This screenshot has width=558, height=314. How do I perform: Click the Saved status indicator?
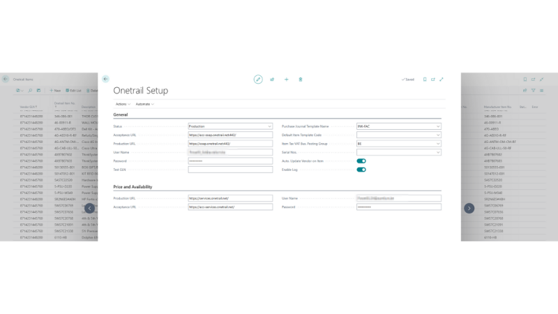coord(408,80)
